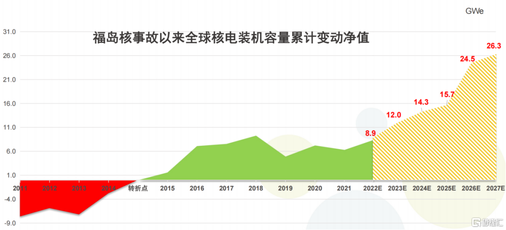Select the 24.5 data label
506x230 pixels.
pyautogui.click(x=468, y=59)
